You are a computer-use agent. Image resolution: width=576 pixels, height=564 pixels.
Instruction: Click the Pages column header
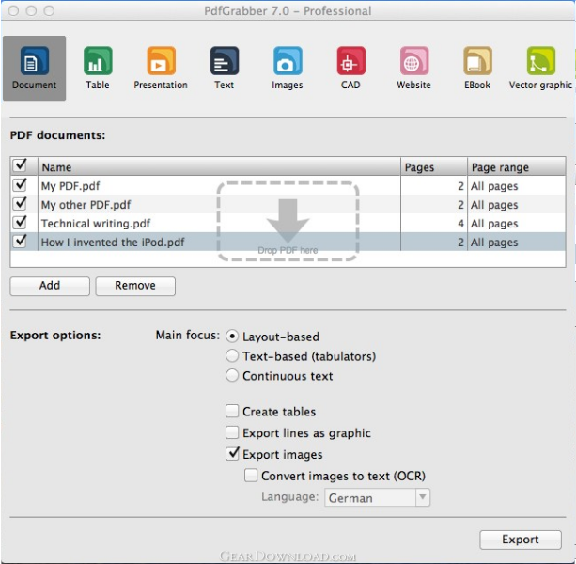(434, 166)
